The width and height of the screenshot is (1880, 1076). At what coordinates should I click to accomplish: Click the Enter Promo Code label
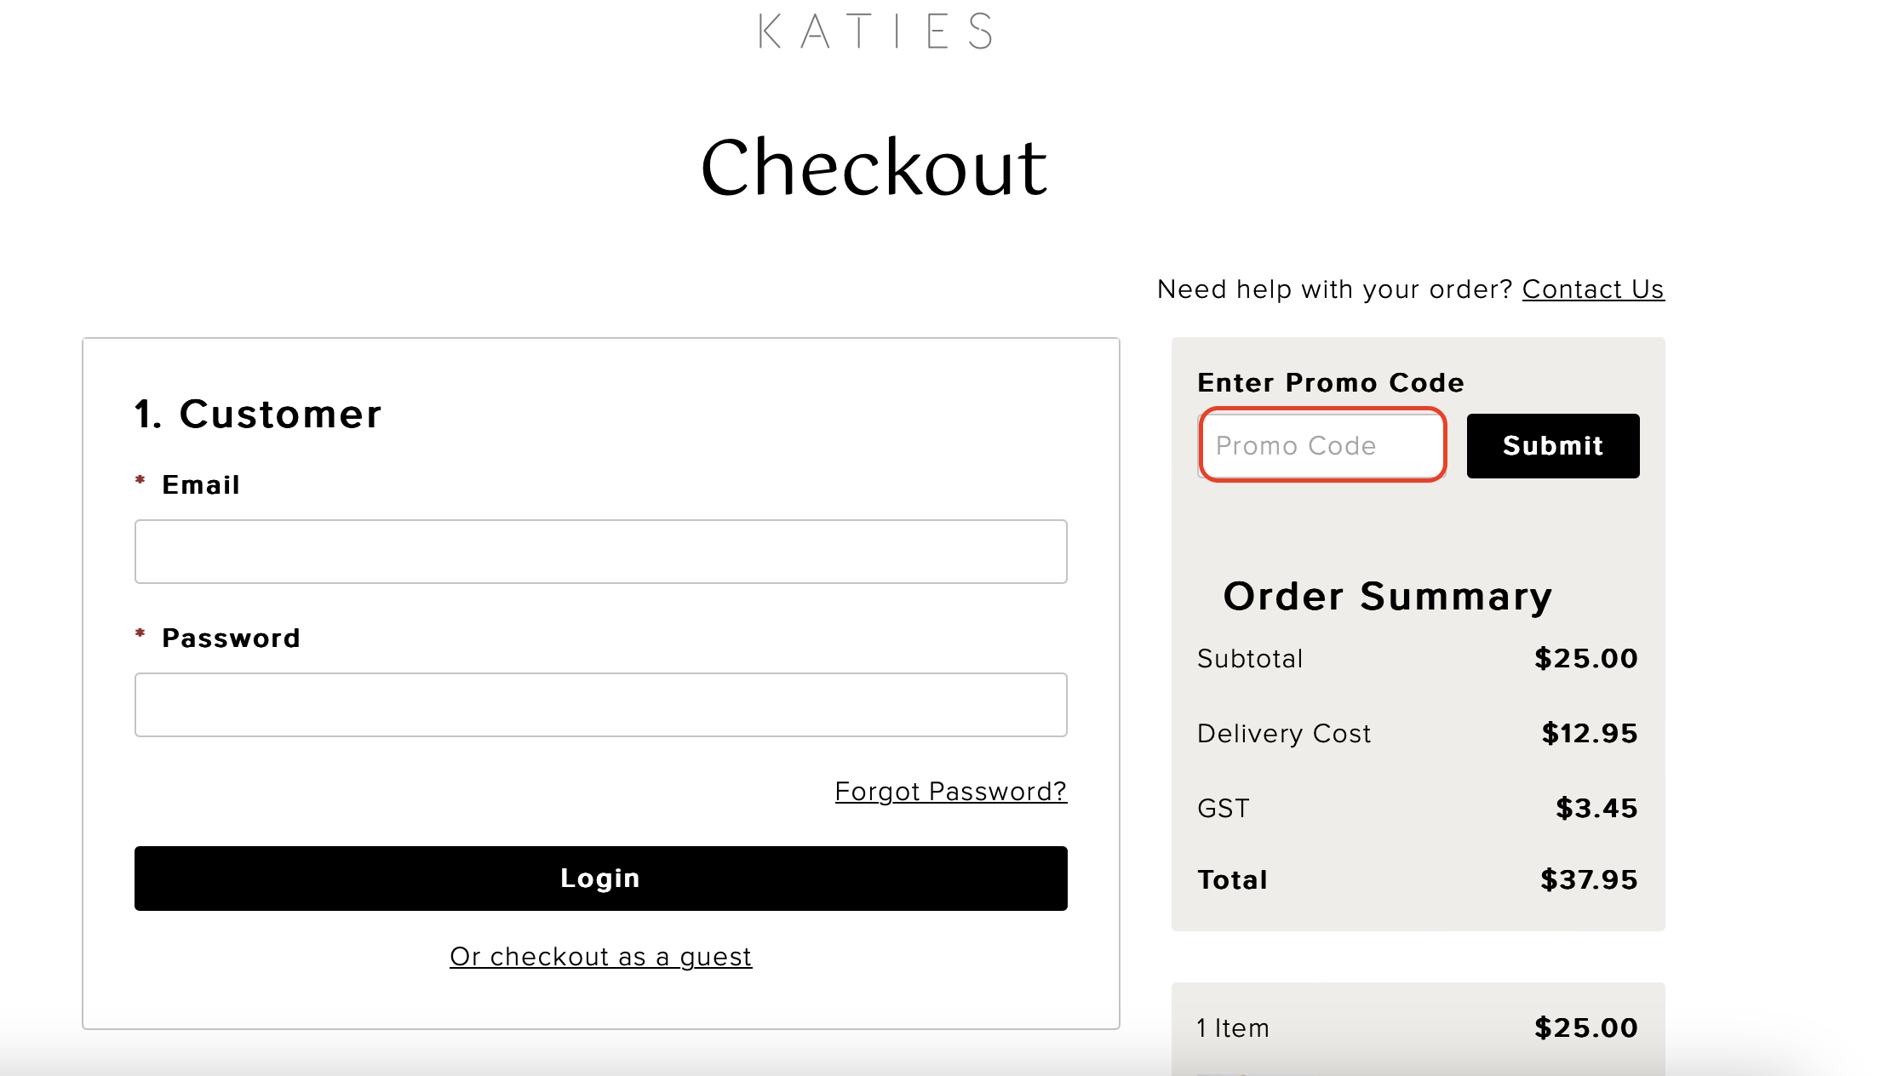tap(1330, 382)
